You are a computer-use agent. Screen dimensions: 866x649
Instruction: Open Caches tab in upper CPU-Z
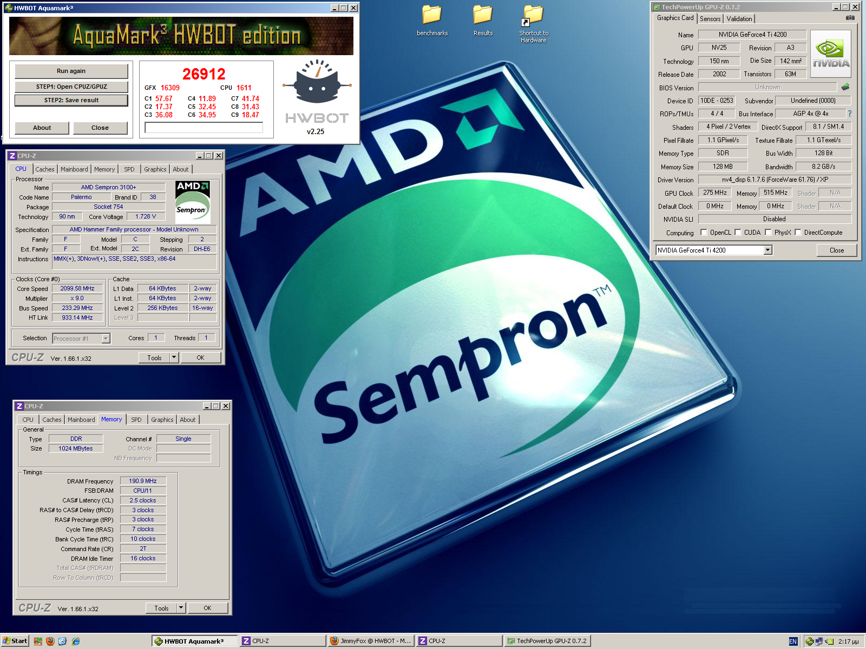pos(45,169)
